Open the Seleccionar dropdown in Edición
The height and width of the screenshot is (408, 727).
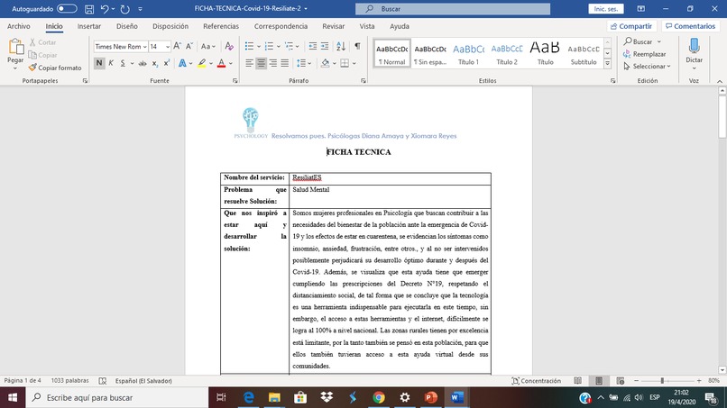point(648,67)
